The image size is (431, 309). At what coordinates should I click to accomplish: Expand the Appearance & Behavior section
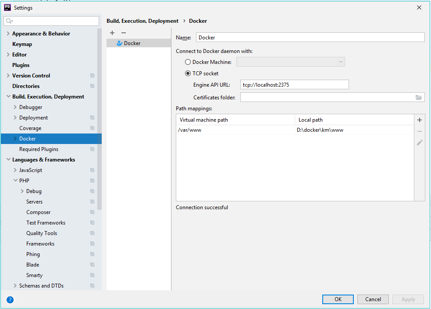click(8, 34)
